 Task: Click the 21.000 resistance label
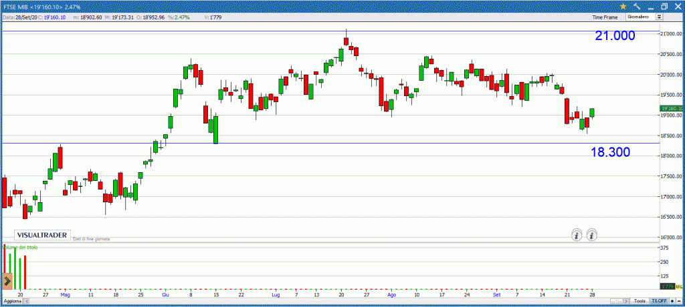(615, 36)
